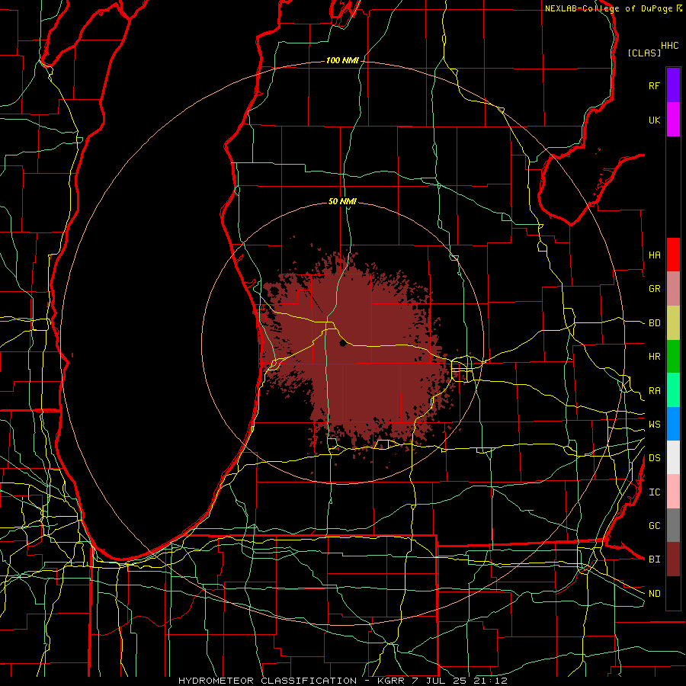
Task: Click the DS white legend color swatch
Action: (673, 457)
